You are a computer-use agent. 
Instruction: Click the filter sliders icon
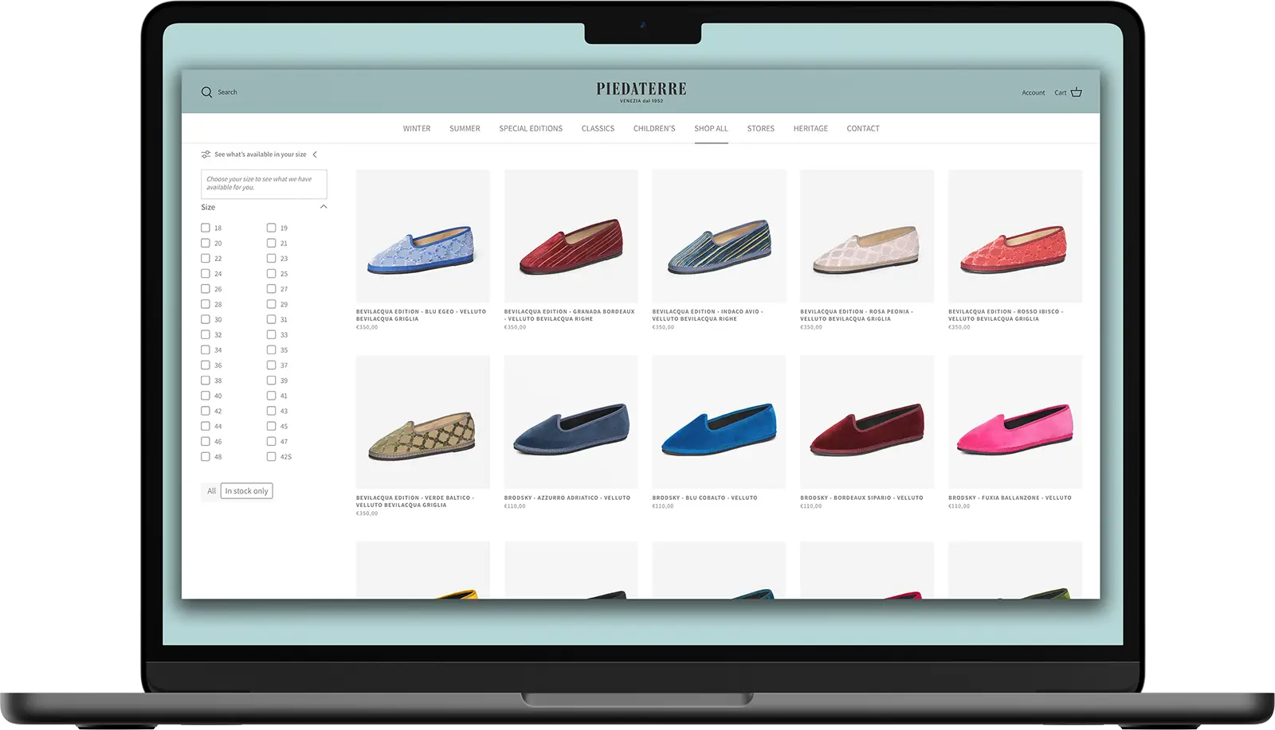coord(206,154)
